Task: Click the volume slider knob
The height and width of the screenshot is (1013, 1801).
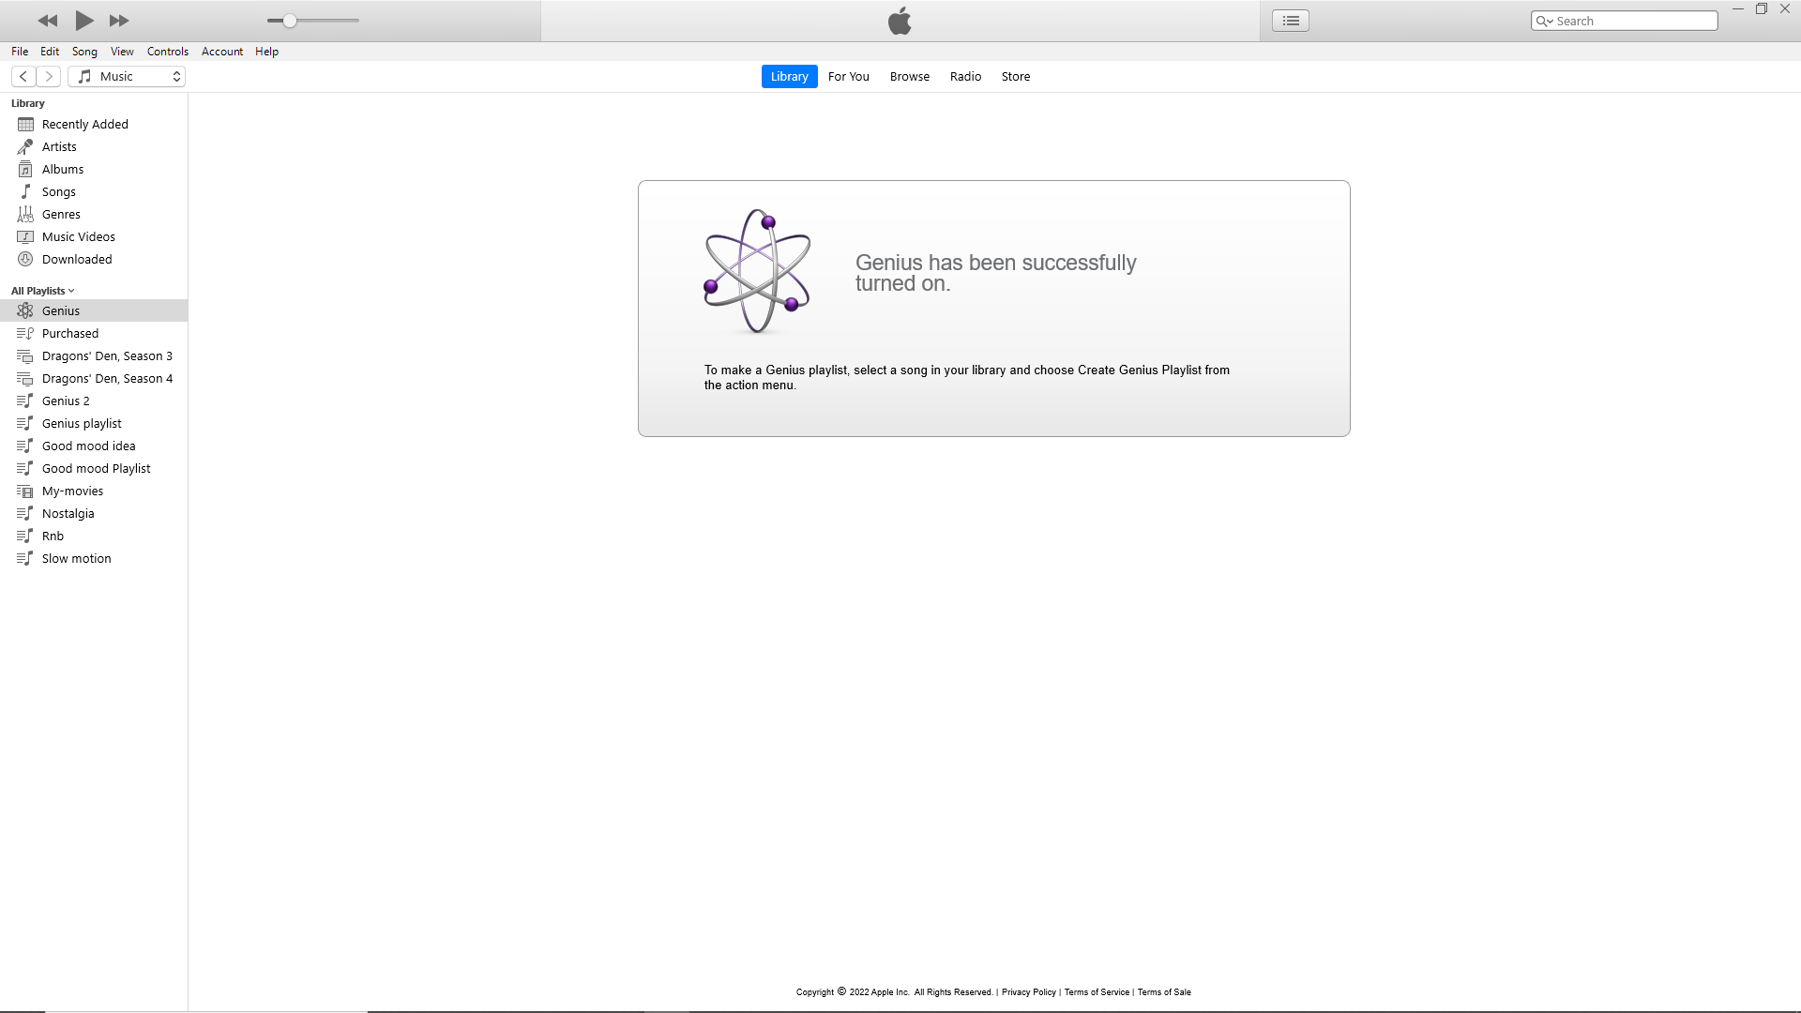Action: pyautogui.click(x=290, y=21)
